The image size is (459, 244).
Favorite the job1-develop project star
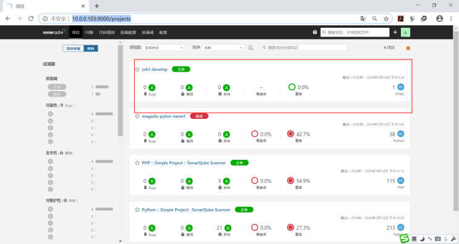tap(137, 69)
